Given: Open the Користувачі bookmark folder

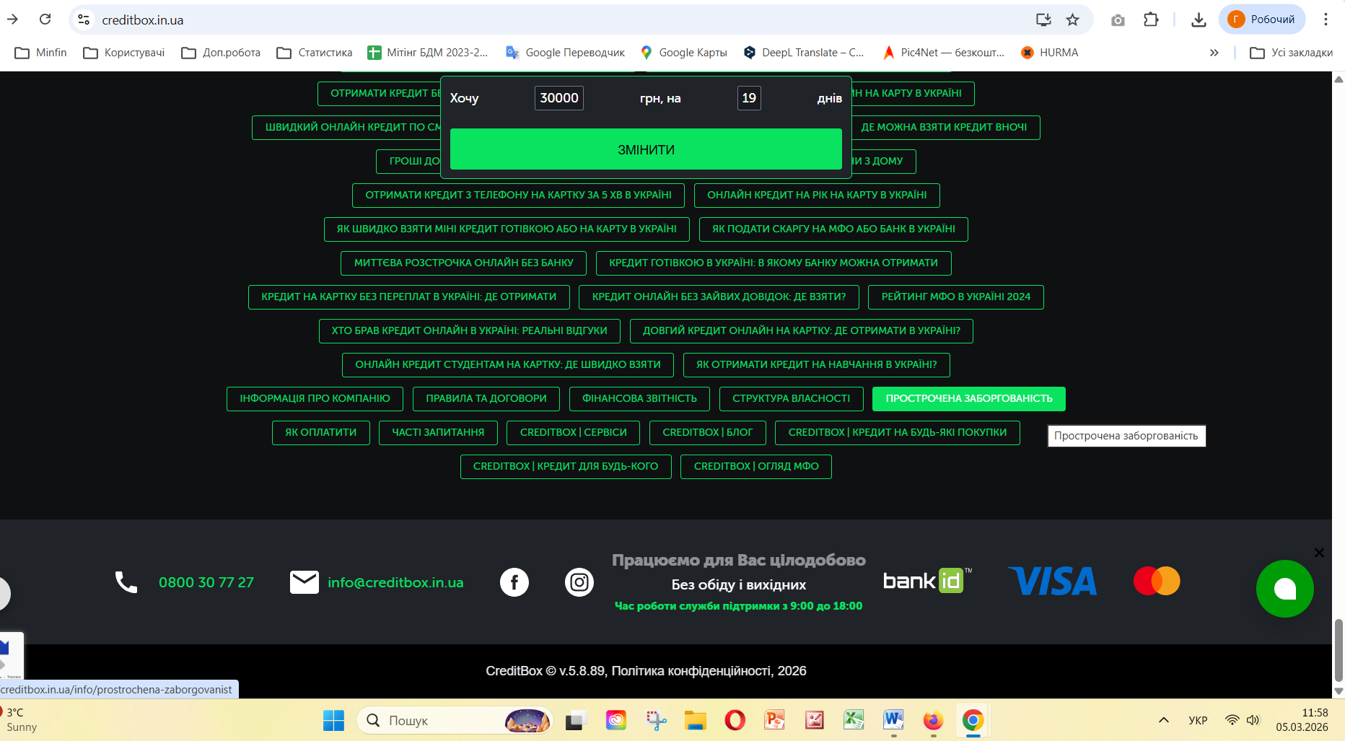Looking at the screenshot, I should point(124,53).
